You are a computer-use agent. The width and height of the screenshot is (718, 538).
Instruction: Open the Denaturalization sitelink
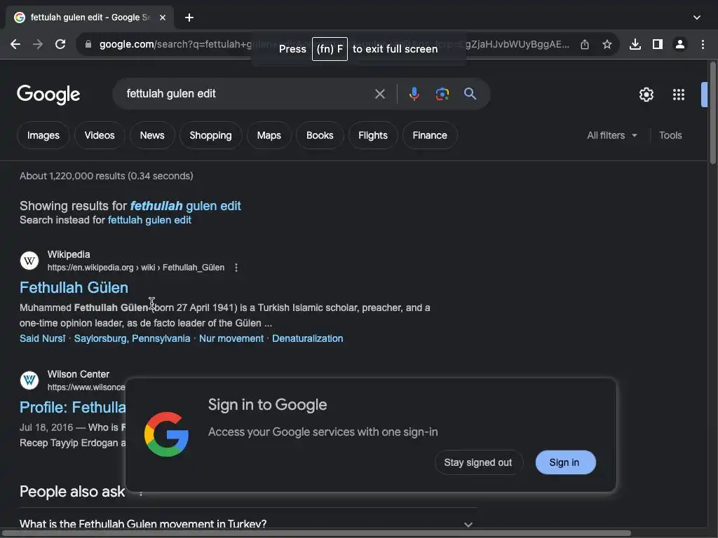pyautogui.click(x=307, y=338)
